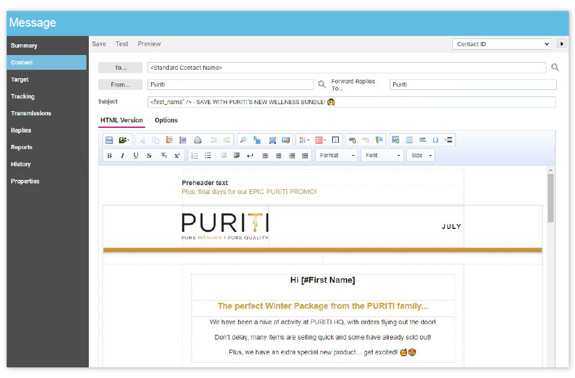This screenshot has width=575, height=378.
Task: Toggle bulleted list
Action: (208, 156)
